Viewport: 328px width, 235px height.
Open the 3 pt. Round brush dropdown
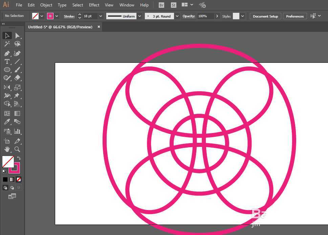(177, 16)
